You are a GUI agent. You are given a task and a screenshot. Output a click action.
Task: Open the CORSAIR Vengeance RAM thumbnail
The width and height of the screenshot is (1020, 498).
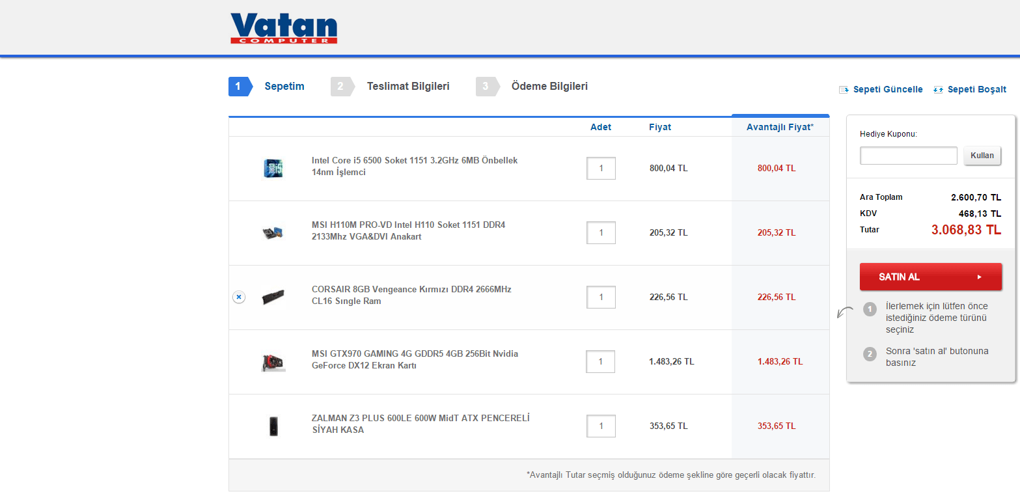[x=273, y=297]
